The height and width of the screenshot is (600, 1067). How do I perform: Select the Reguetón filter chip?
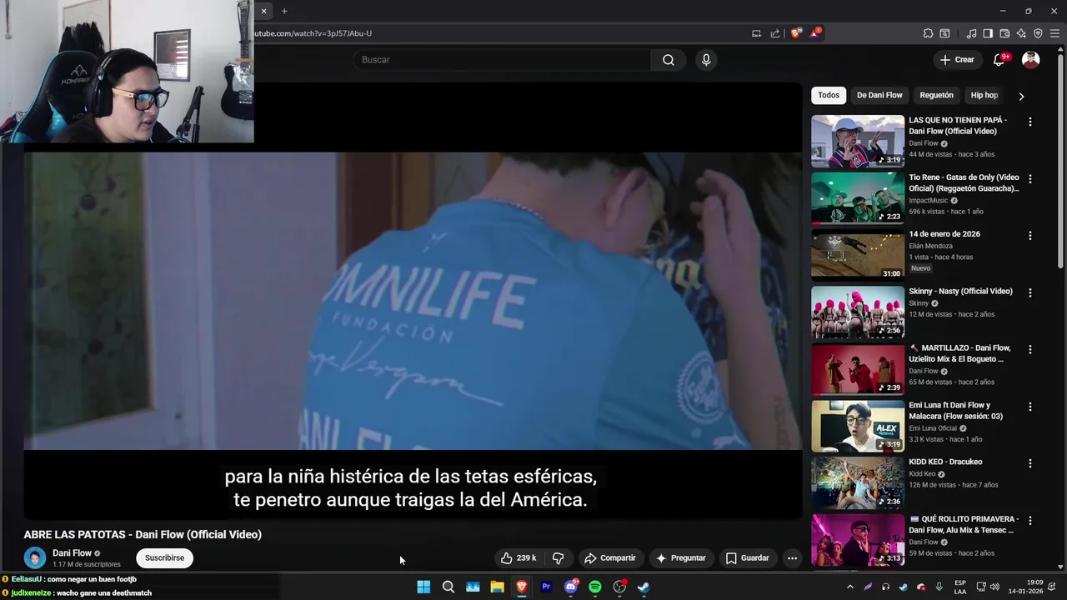936,95
